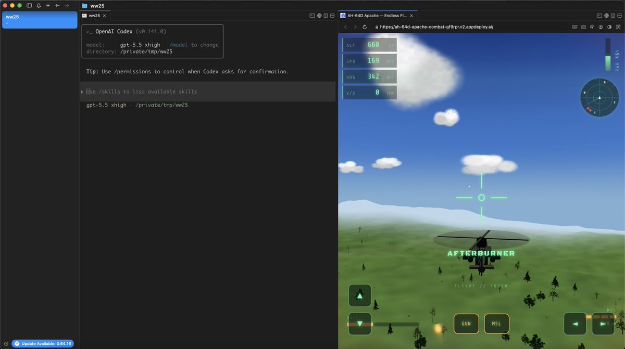Click cursor-inspect icon in browser toolbar

click(x=592, y=27)
